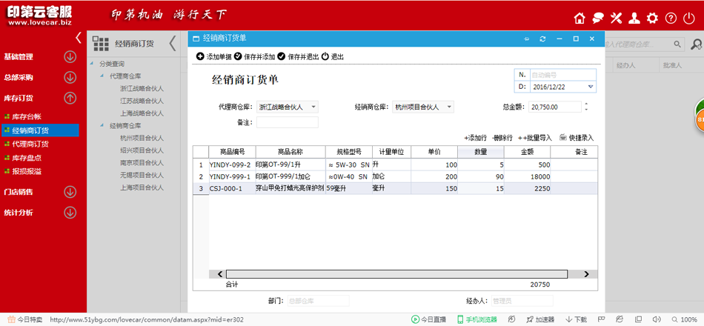Click the power logout icon
Viewport: 704px width, 326px height.
click(x=688, y=19)
